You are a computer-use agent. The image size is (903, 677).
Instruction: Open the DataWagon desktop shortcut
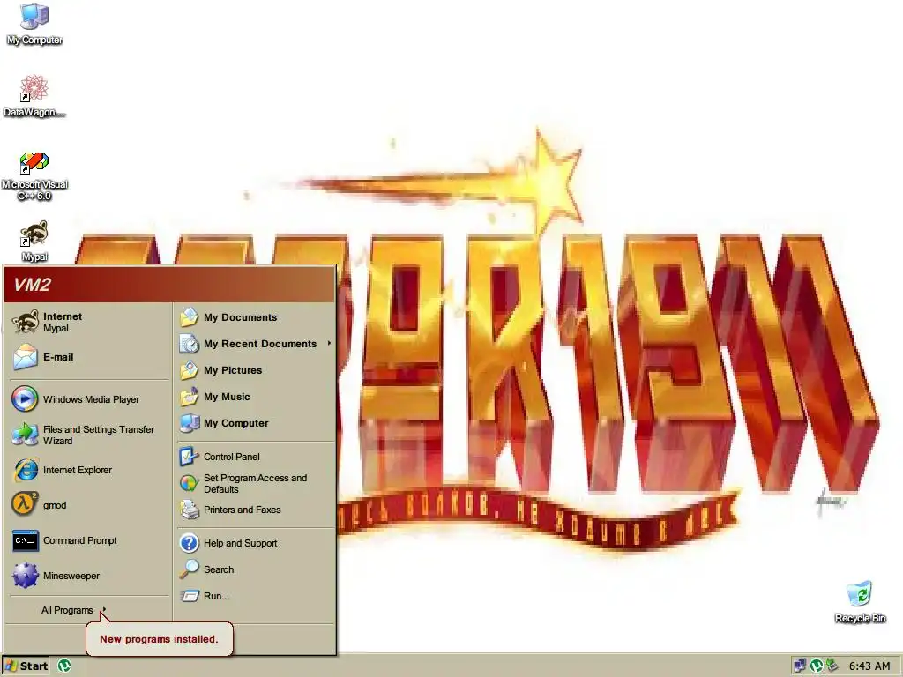pyautogui.click(x=34, y=95)
